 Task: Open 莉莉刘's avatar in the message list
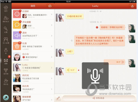pos(17,78)
